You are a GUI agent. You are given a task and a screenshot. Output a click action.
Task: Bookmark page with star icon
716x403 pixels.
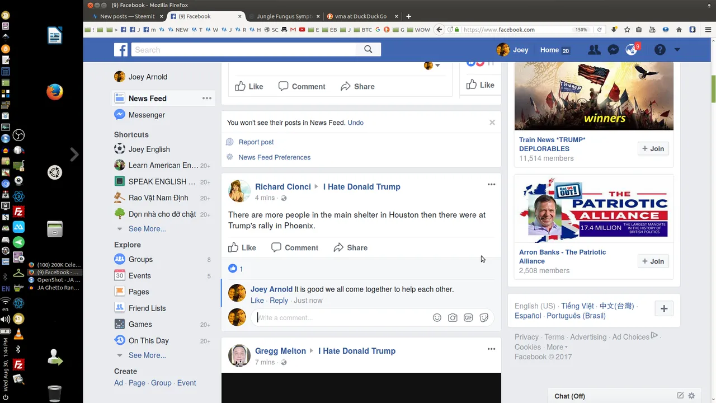pyautogui.click(x=627, y=30)
